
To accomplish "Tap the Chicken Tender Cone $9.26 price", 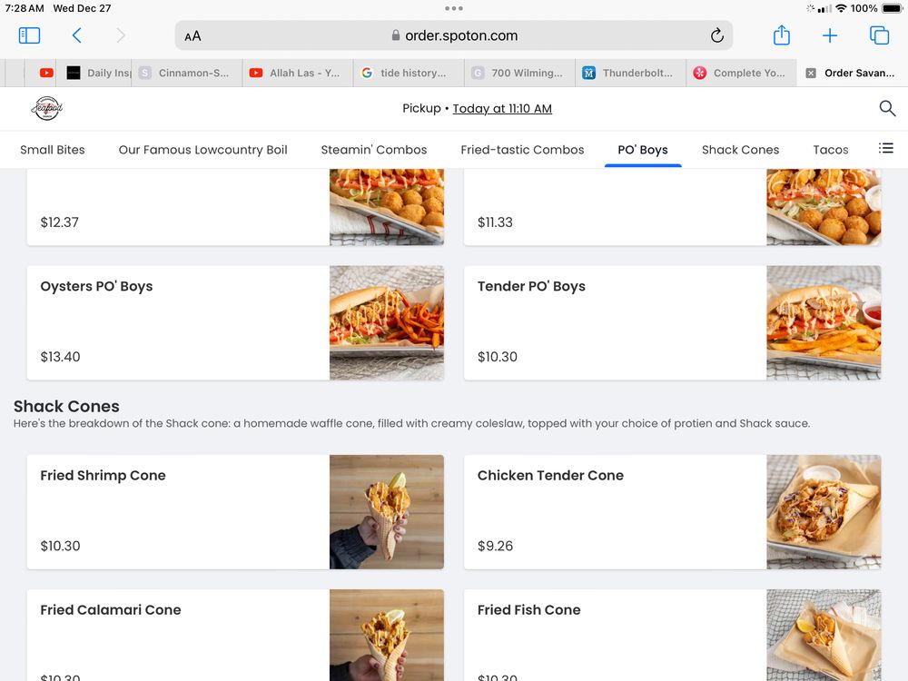I will 495,546.
